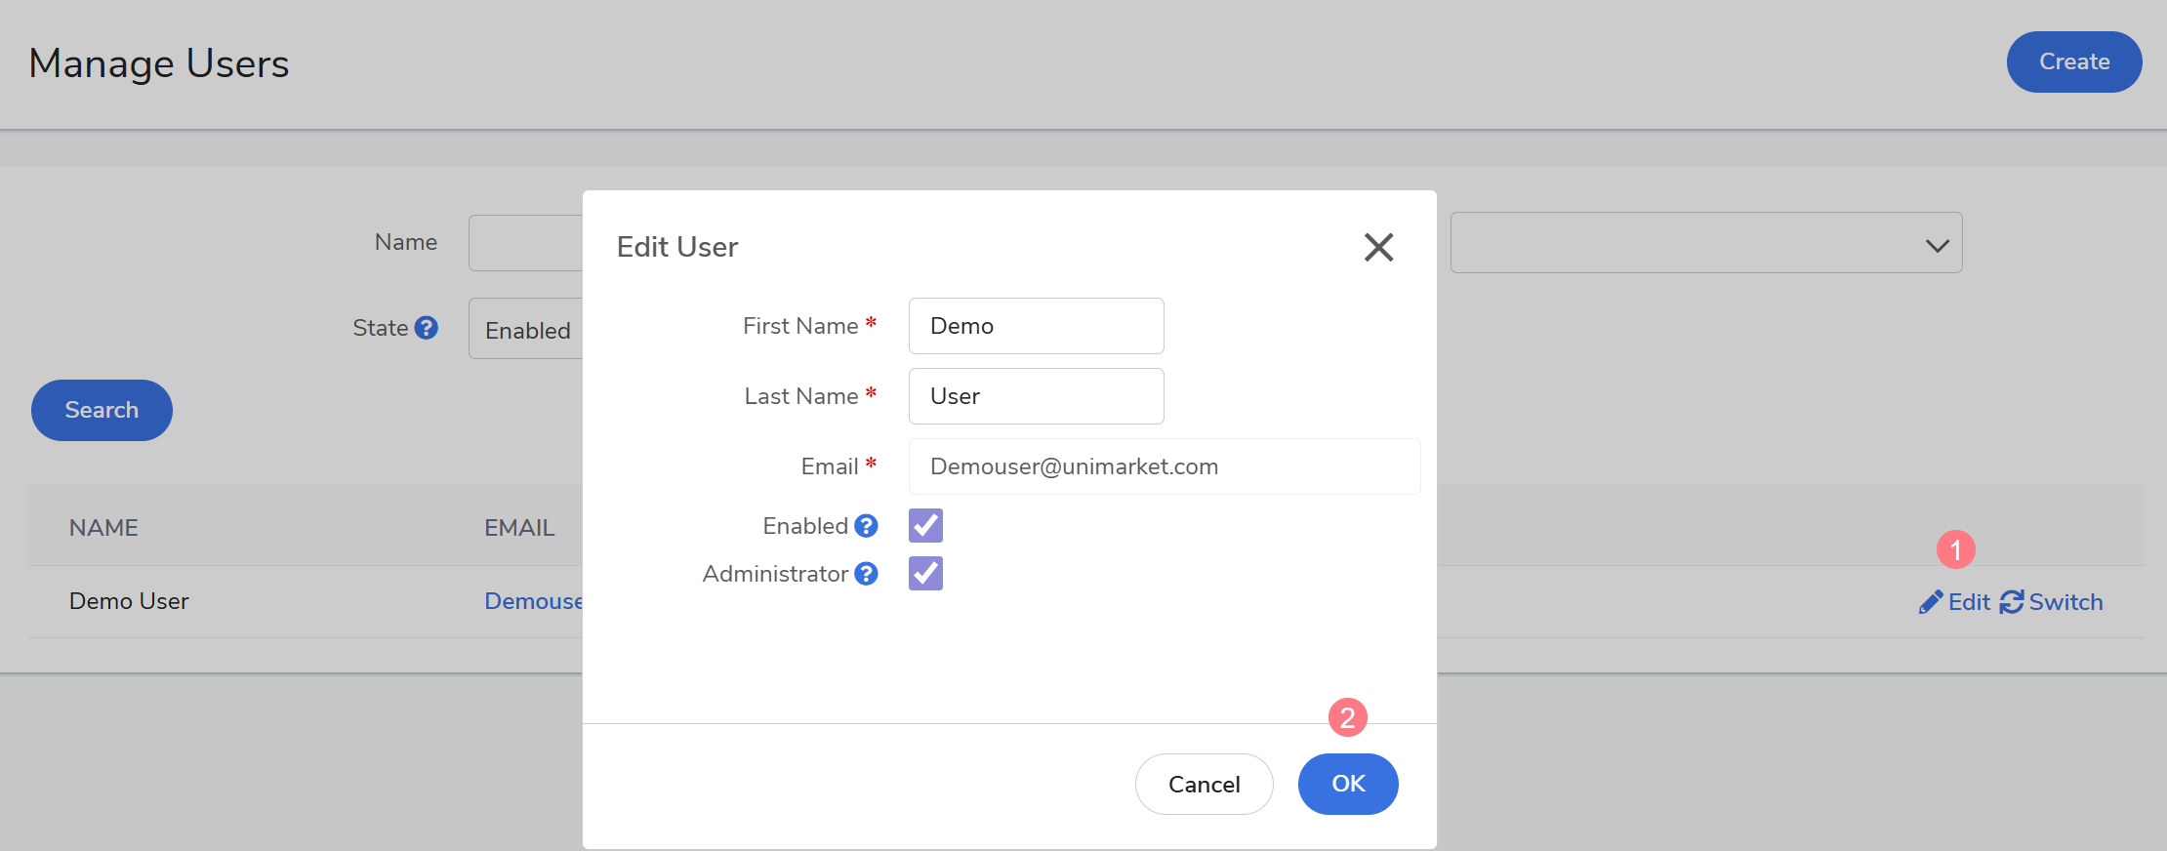
Task: Click the help icon next to Enabled
Action: point(866,526)
